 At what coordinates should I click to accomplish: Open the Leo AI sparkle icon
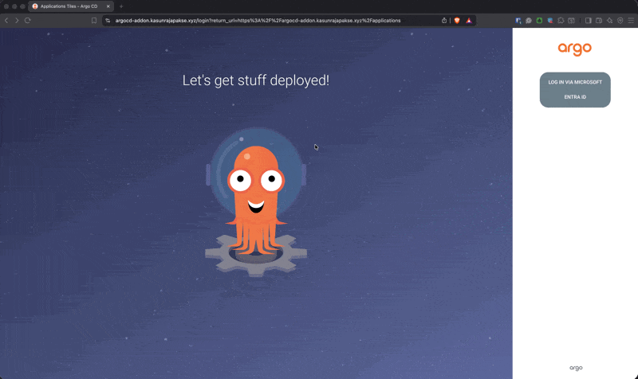pyautogui.click(x=609, y=21)
